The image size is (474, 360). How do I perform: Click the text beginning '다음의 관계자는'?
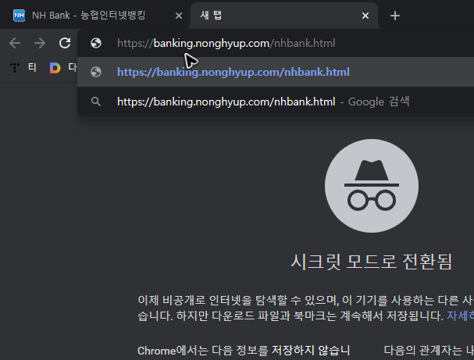coord(429,351)
